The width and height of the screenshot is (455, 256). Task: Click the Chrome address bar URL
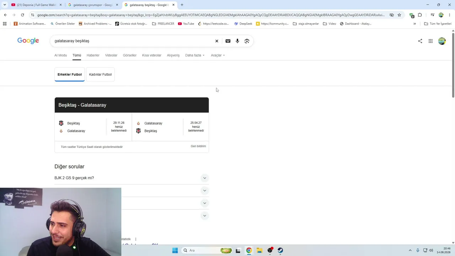(x=211, y=15)
